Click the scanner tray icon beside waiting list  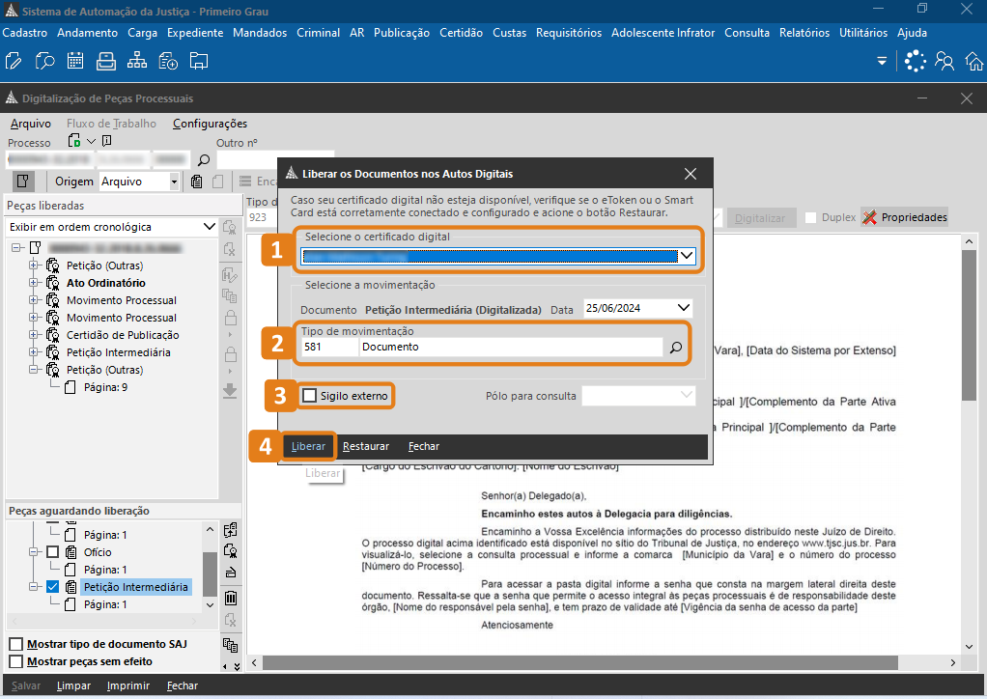(x=231, y=573)
